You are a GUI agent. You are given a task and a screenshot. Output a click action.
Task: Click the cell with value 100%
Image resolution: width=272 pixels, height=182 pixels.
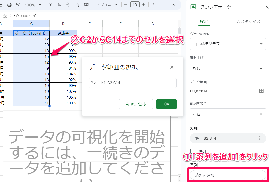tap(63, 103)
